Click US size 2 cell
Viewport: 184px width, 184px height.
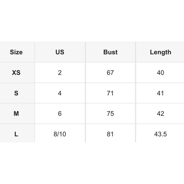click(x=60, y=73)
